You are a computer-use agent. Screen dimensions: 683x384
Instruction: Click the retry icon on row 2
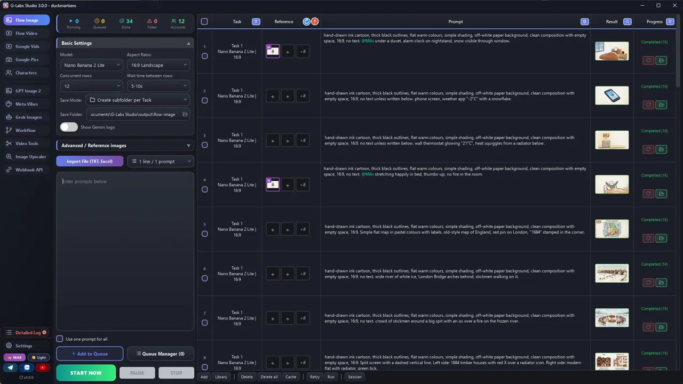(648, 105)
